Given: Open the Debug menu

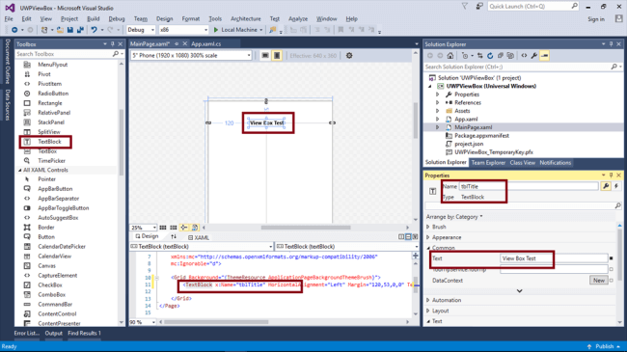Looking at the screenshot, I should pos(117,18).
